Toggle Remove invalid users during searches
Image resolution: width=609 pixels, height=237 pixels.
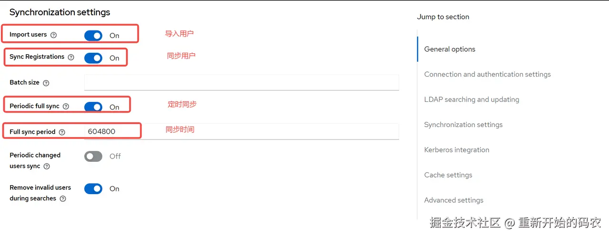[x=93, y=188]
